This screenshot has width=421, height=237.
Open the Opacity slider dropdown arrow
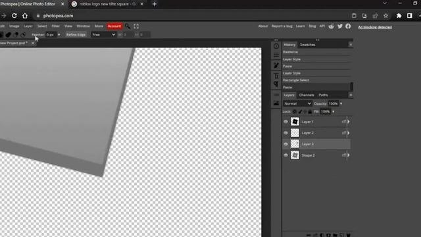point(341,103)
